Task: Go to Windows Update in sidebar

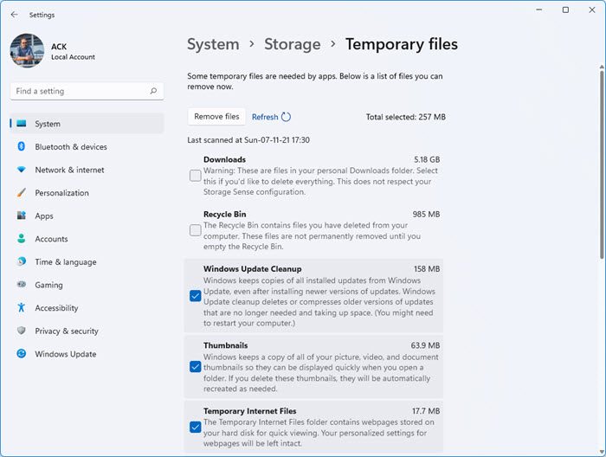Action: 65,354
